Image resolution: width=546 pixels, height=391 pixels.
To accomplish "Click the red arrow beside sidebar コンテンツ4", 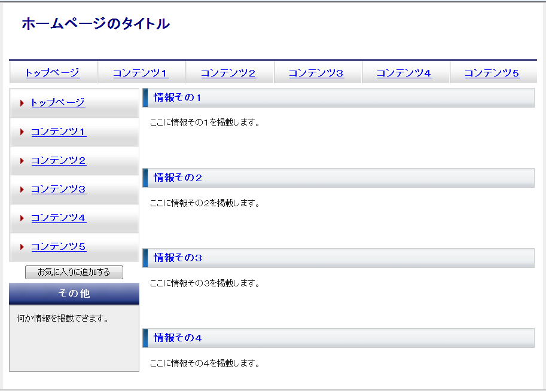I will click(22, 218).
